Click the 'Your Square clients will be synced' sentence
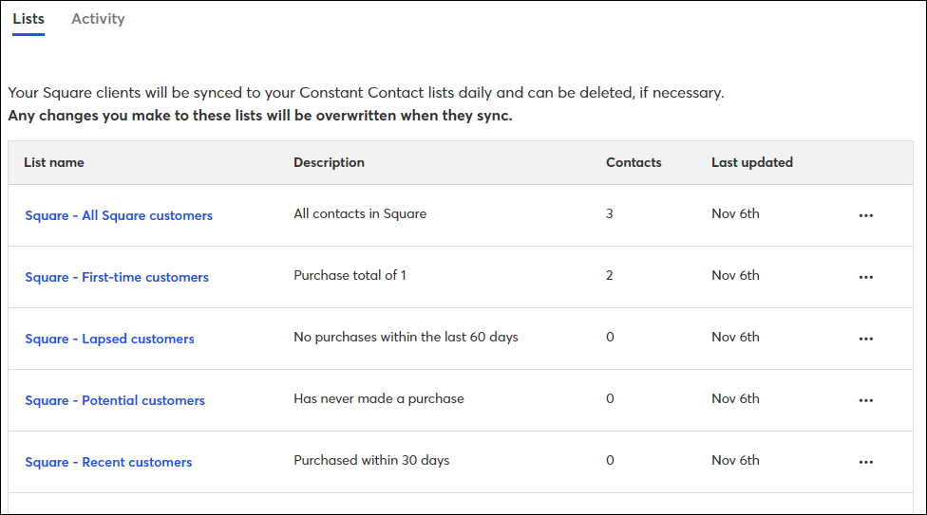927x515 pixels. pyautogui.click(x=366, y=93)
